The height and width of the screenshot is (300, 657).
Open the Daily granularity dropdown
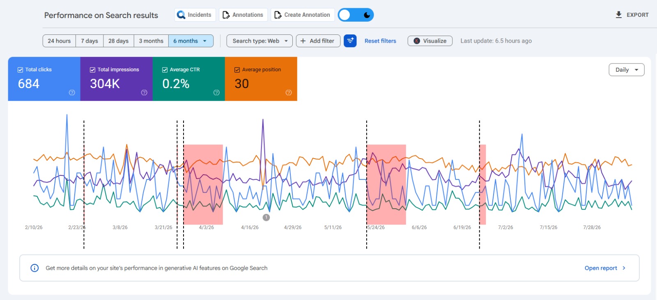(627, 70)
